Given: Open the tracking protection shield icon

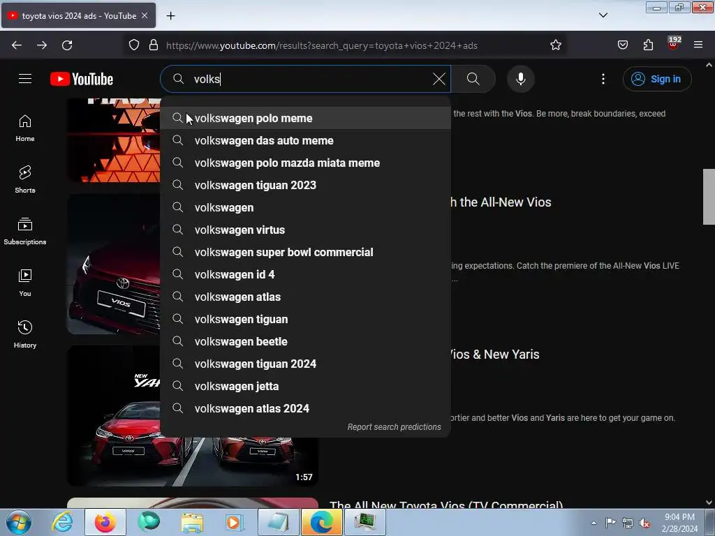Looking at the screenshot, I should 133,45.
